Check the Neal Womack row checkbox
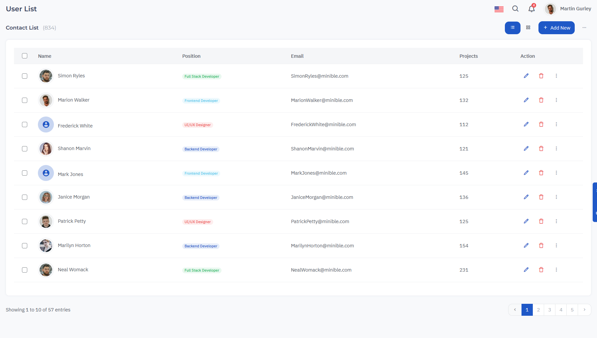The height and width of the screenshot is (338, 597). [x=25, y=270]
